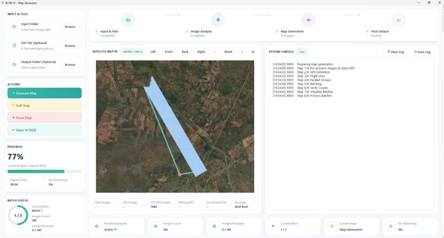Select the console line 'Step 8/9: Process Batches'
The image size is (444, 238).
(x=302, y=95)
